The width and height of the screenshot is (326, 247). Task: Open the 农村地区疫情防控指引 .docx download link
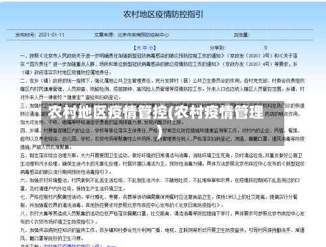(80, 246)
